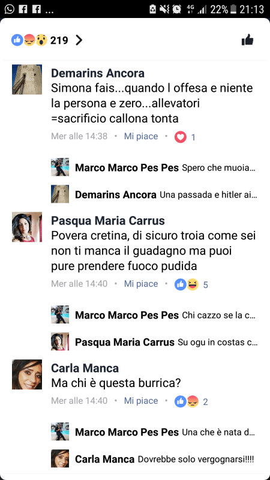Tap the WhatsApp notification icon in status bar
270x480 pixels.
(9, 9)
